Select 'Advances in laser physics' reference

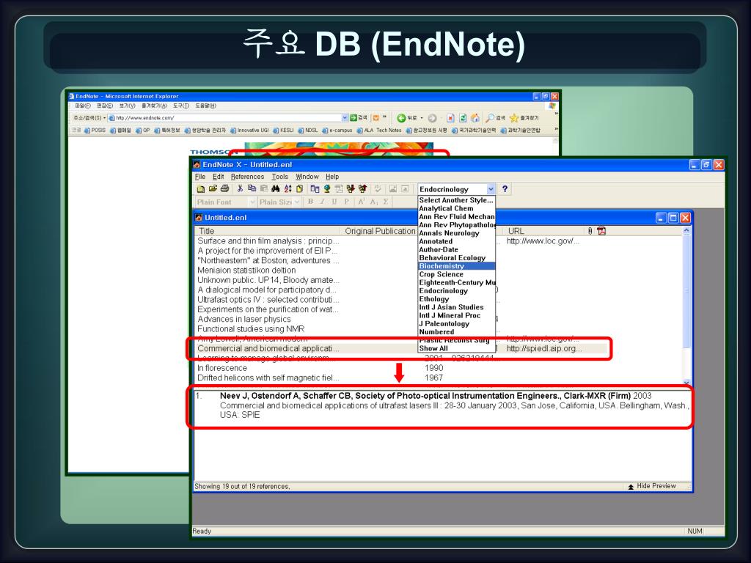tap(243, 320)
